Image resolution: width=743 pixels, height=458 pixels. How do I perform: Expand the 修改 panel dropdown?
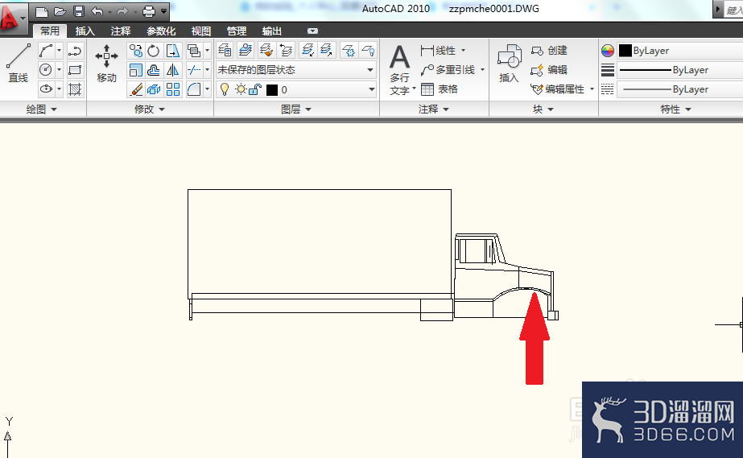click(150, 109)
